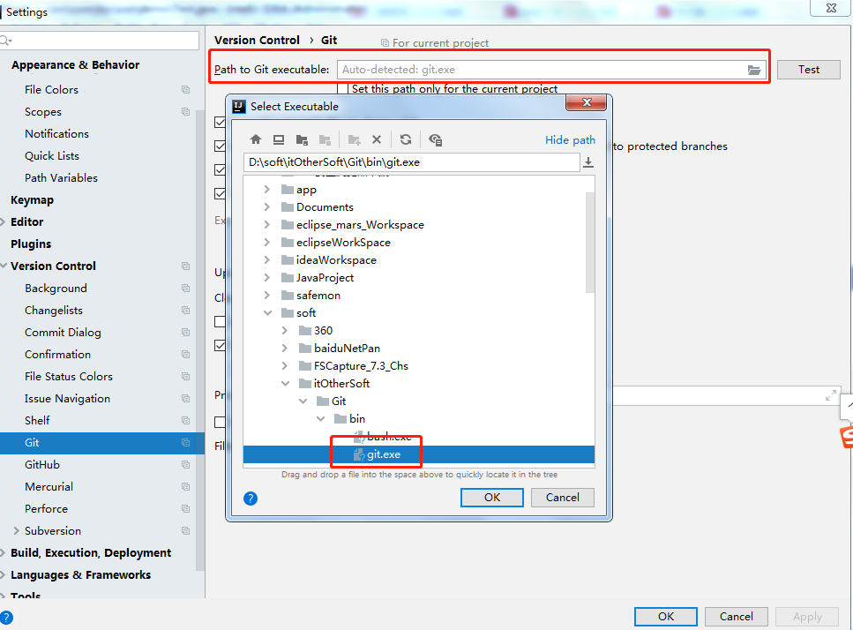Viewport: 853px width, 630px height.
Task: Select the git.exe file row
Action: (419, 454)
